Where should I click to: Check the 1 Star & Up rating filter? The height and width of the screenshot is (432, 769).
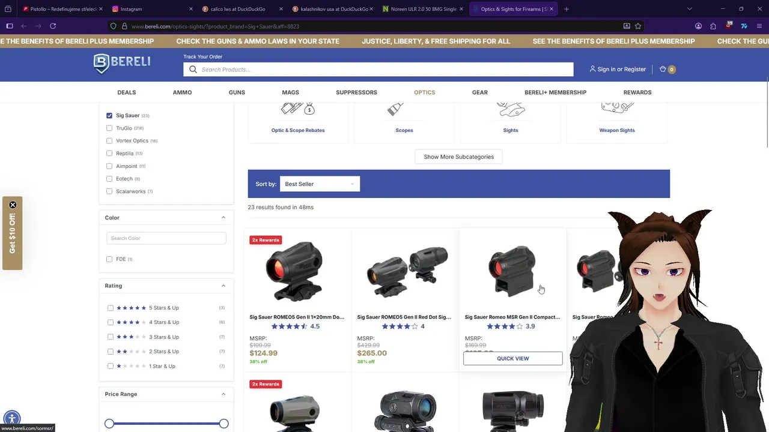click(111, 366)
